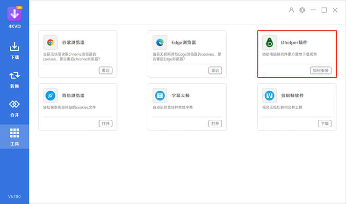The image size is (346, 204).
Task: Close the 4KVD window
Action: (335, 10)
